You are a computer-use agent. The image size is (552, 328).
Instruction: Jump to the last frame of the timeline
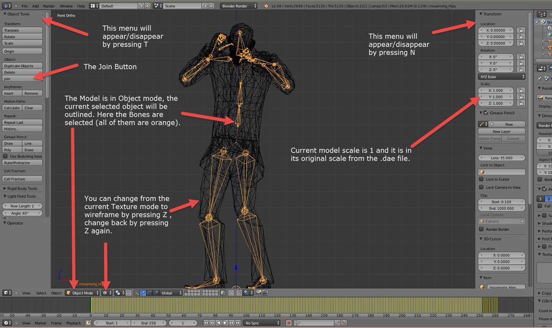click(237, 323)
